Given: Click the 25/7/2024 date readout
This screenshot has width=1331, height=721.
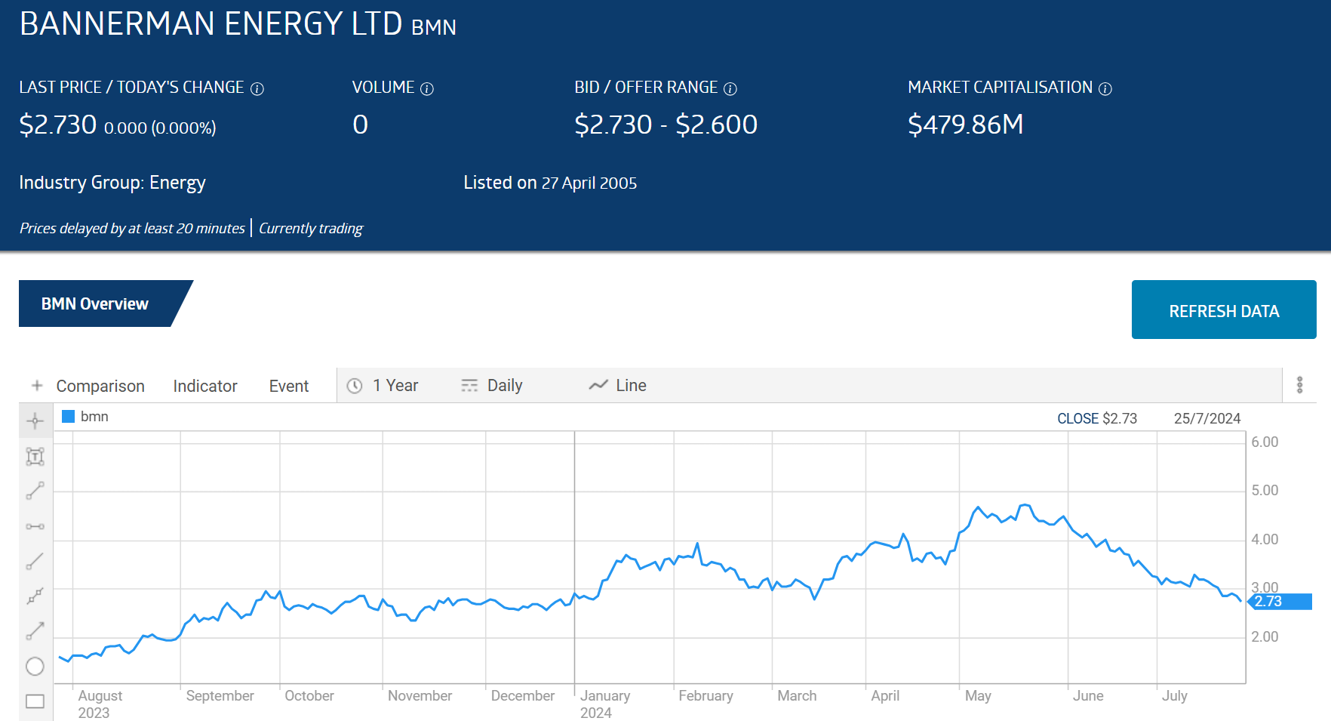Looking at the screenshot, I should (1207, 418).
